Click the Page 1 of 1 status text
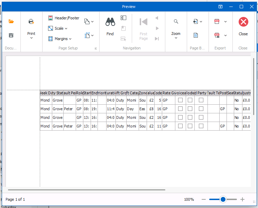The height and width of the screenshot is (208, 258). tap(15, 199)
